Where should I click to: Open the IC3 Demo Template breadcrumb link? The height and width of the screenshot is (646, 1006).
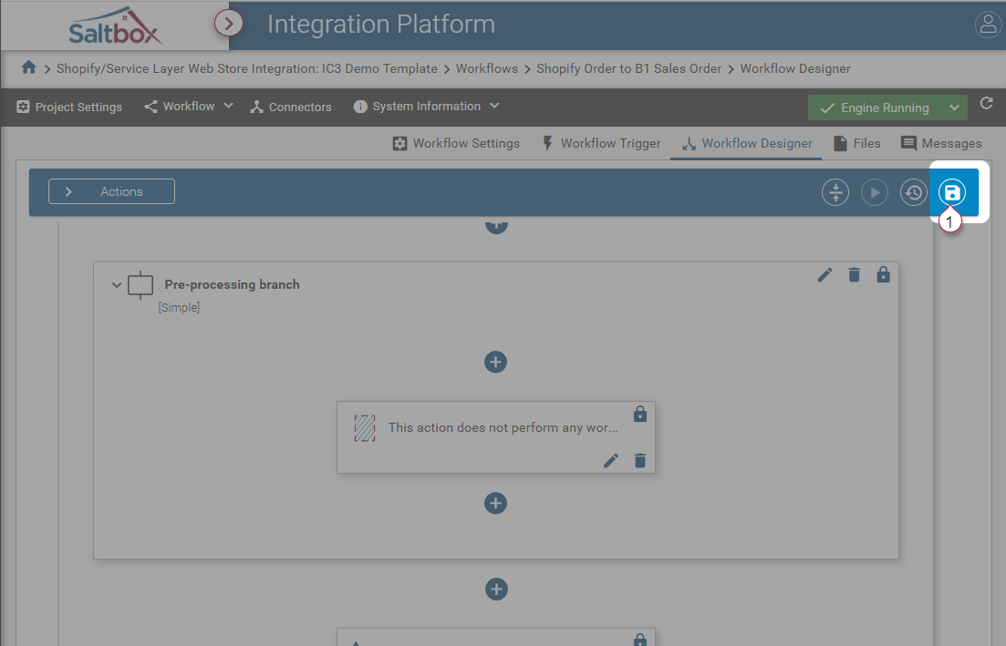coord(247,68)
